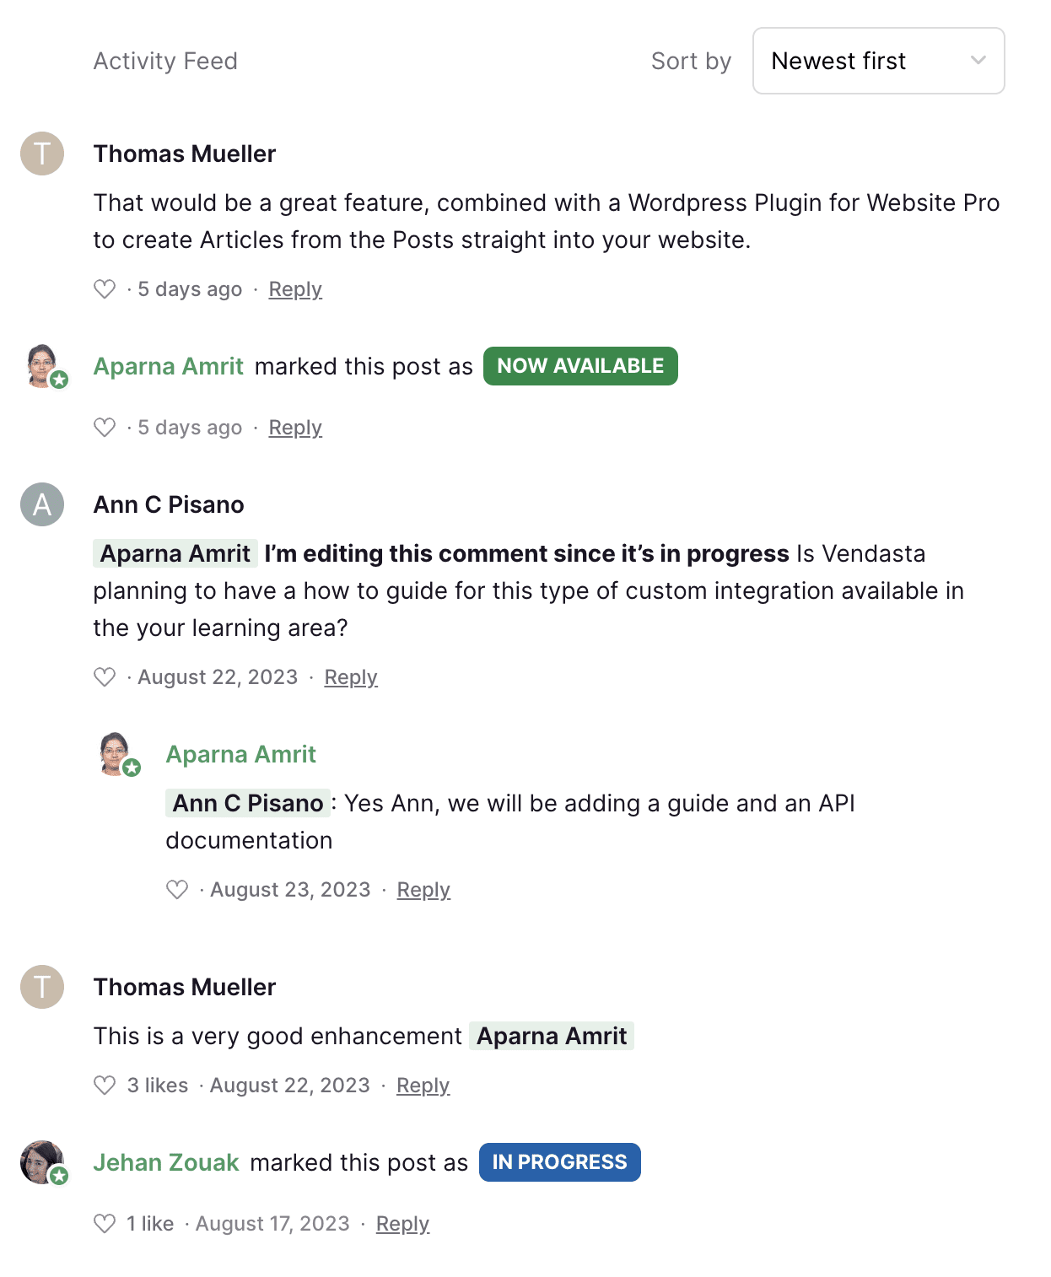Screen dimensions: 1051x1277
Task: Open Aparna Amrit's avatar image
Action: pos(42,366)
